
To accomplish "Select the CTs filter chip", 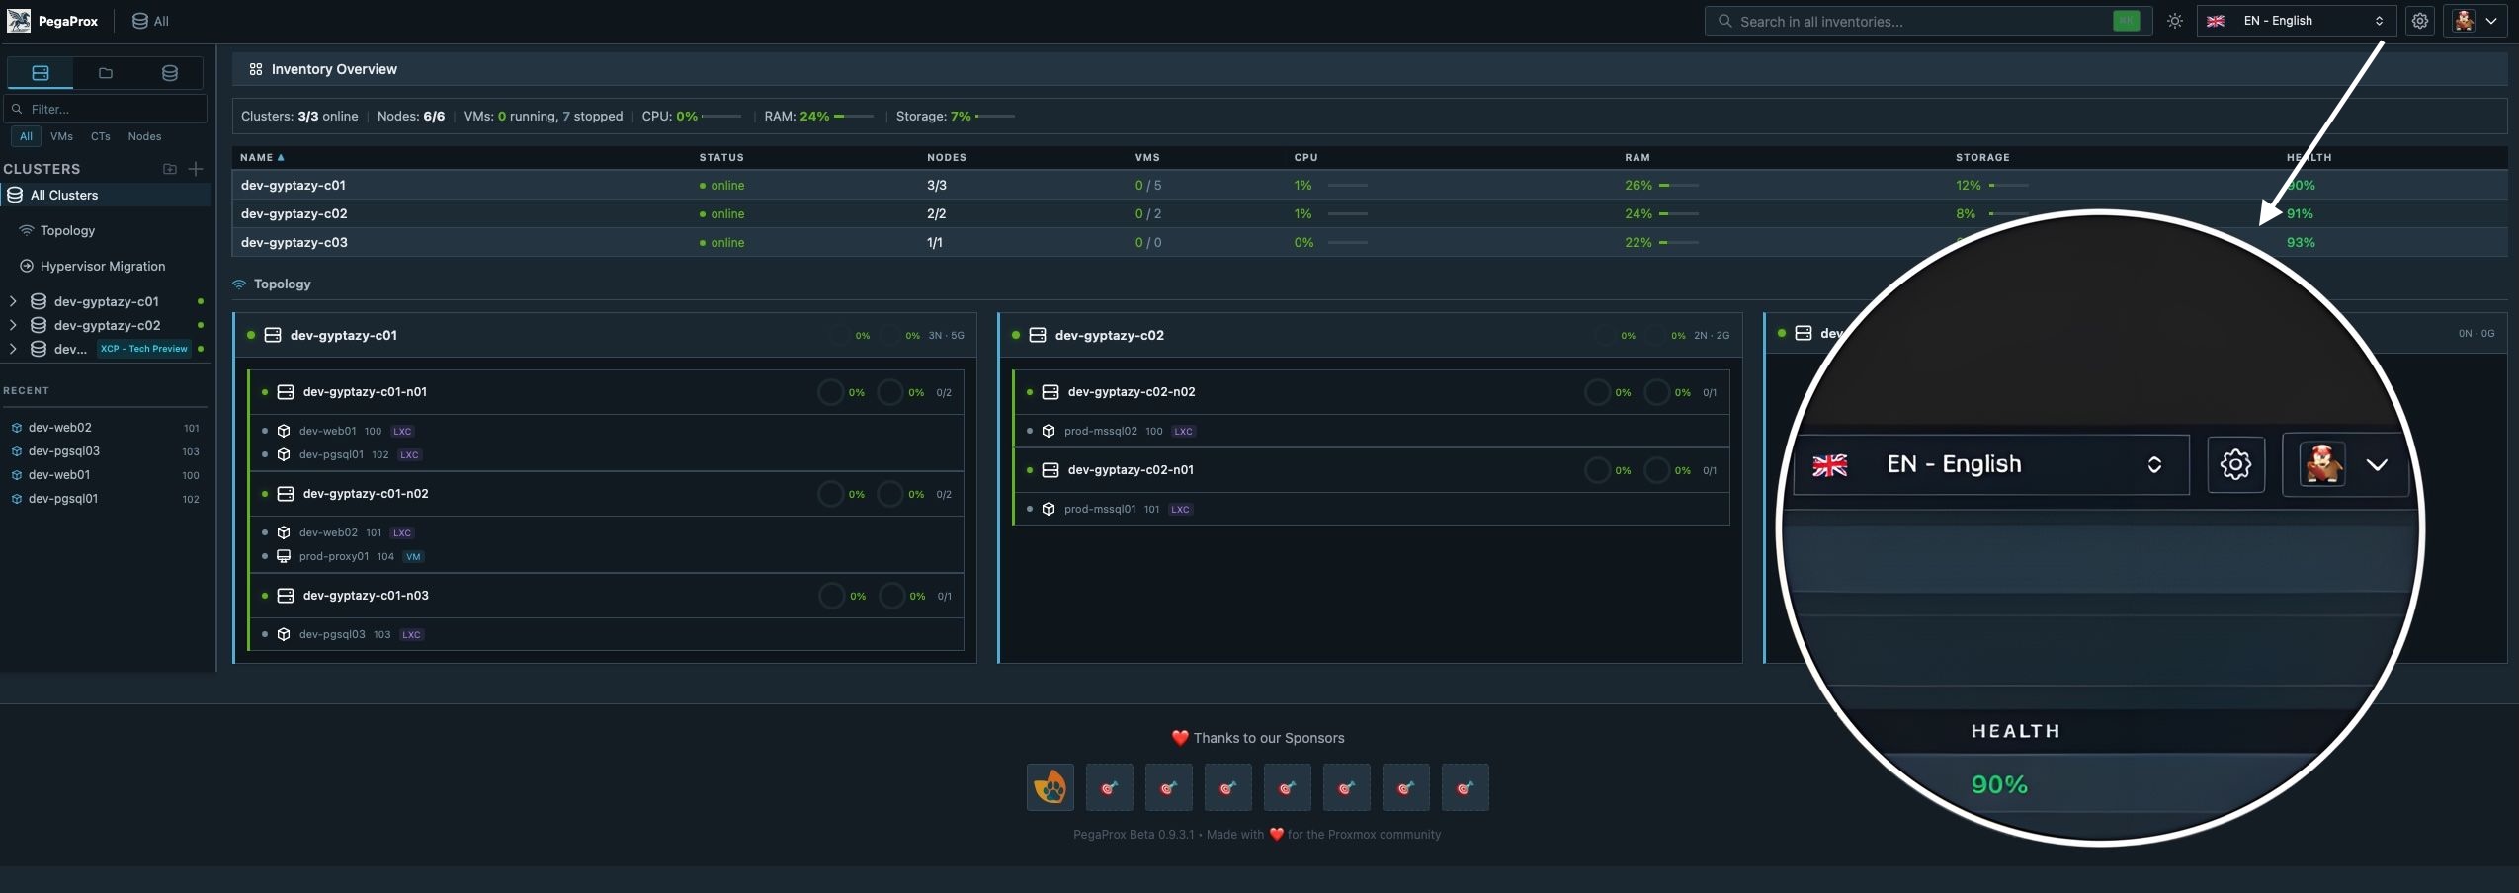I will (x=101, y=136).
